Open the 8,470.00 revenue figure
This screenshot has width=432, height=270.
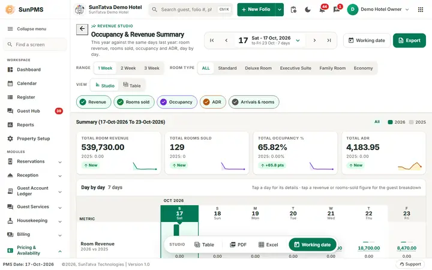click(407, 248)
